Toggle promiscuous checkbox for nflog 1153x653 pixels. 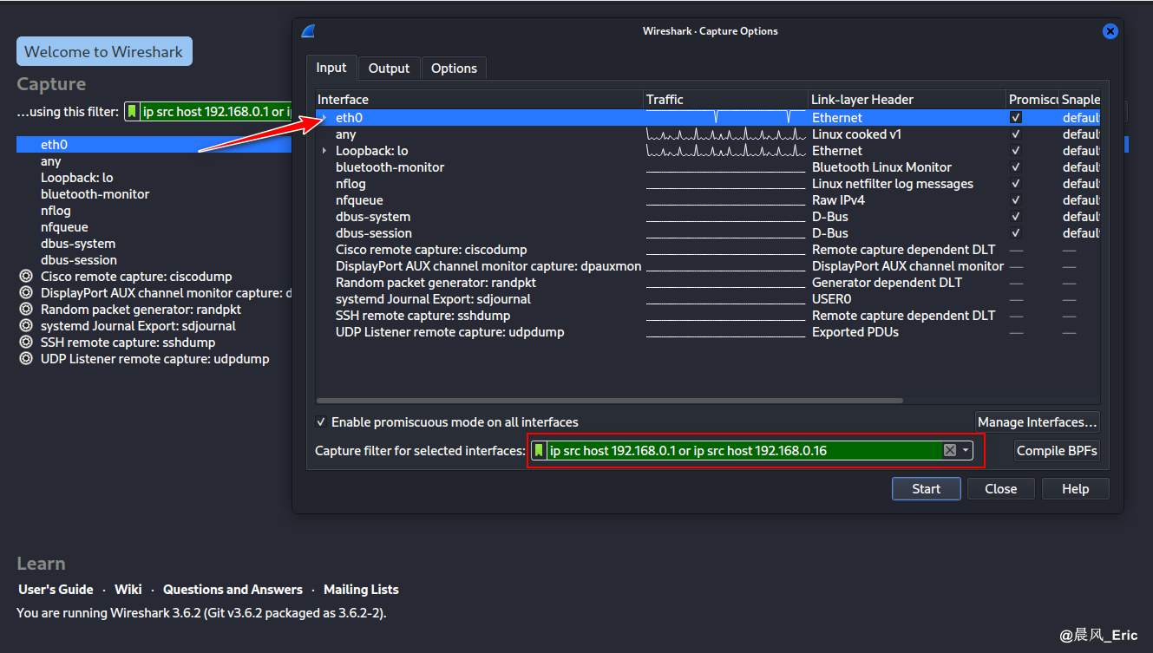point(1016,184)
